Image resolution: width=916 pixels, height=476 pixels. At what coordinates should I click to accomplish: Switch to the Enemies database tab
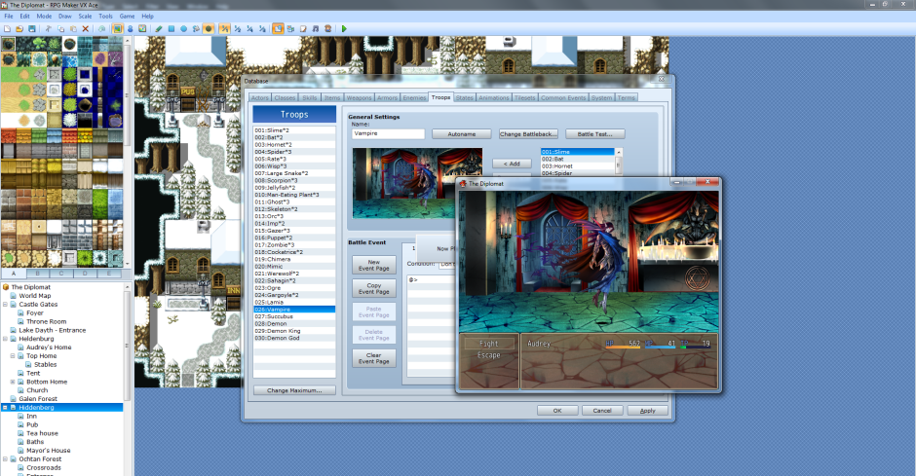[415, 98]
